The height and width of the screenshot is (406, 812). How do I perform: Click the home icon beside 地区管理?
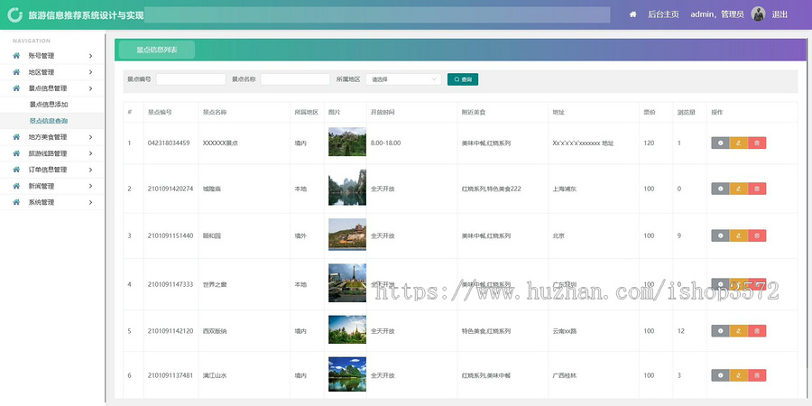point(16,72)
